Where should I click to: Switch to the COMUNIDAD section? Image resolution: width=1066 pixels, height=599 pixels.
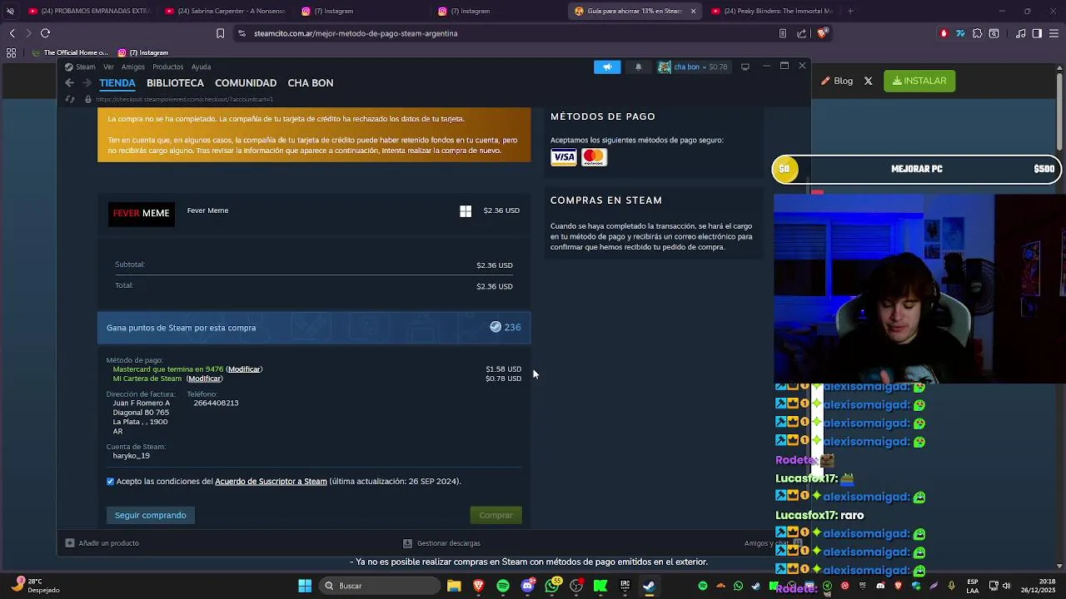246,83
